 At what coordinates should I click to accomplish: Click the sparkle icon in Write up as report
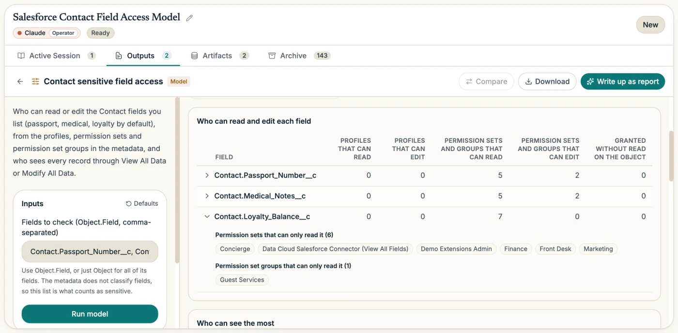click(x=590, y=81)
